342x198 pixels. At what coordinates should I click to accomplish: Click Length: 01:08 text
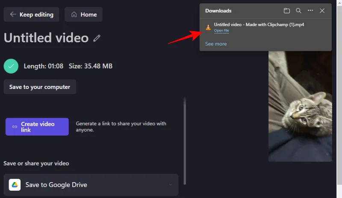[44, 66]
